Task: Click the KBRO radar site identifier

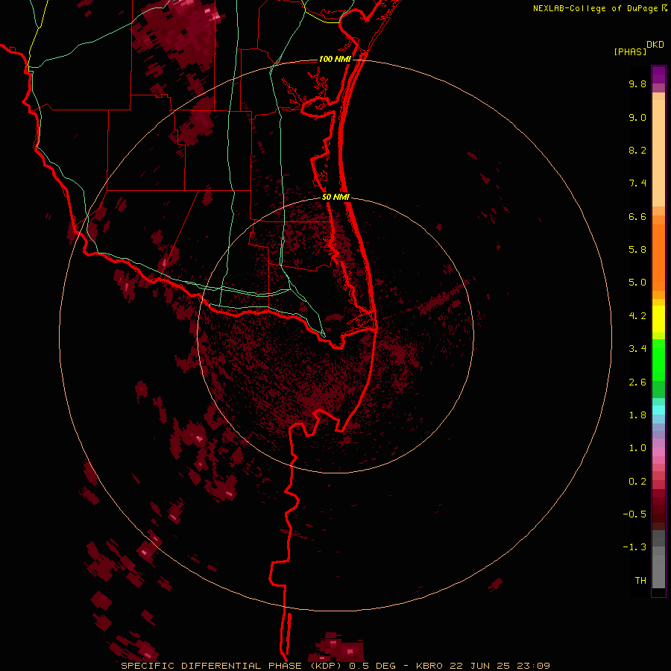Action: pos(430,666)
